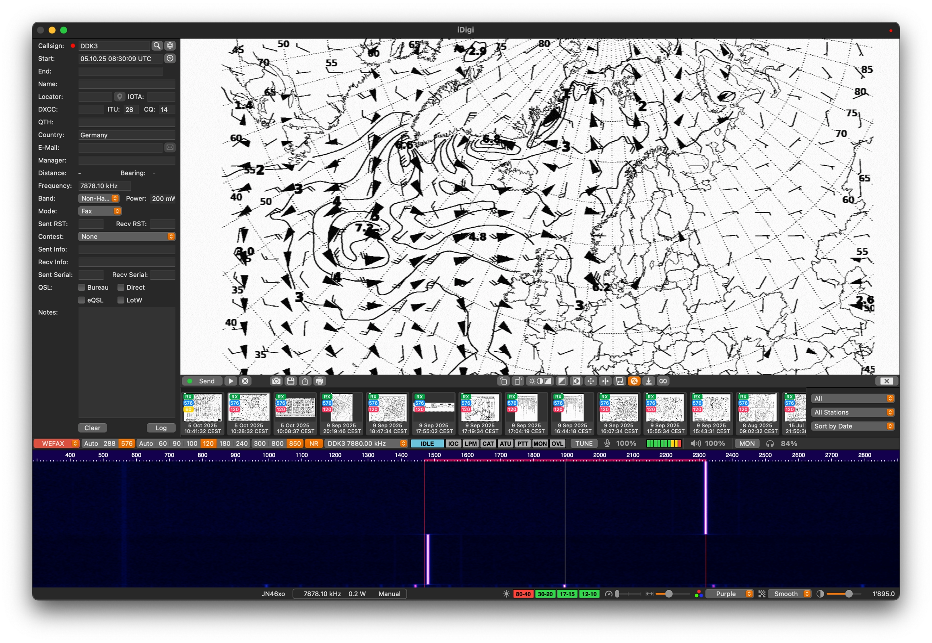Click the E-Mail envelope icon
The height and width of the screenshot is (643, 932).
[170, 147]
